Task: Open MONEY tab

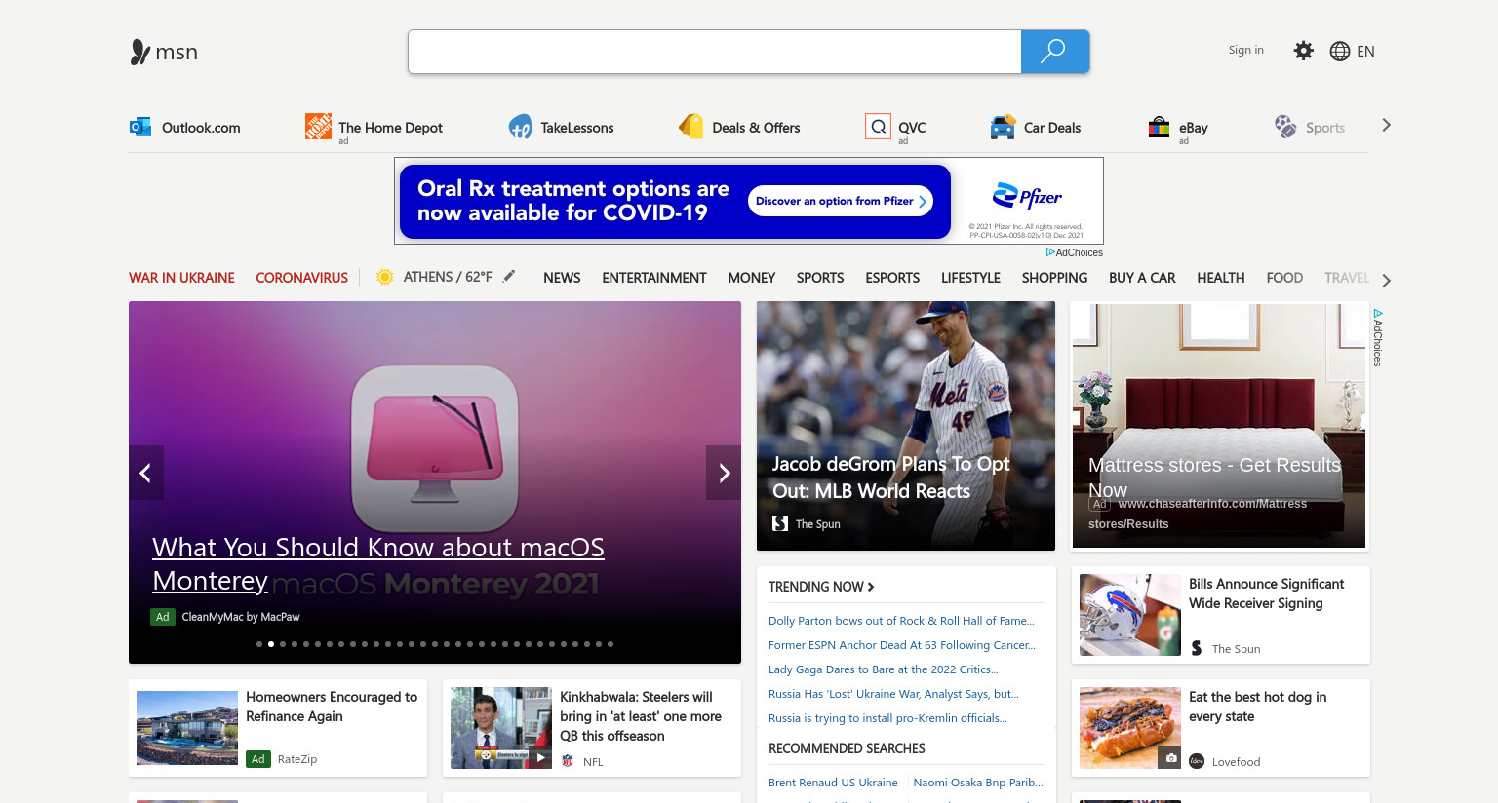Action: click(752, 278)
